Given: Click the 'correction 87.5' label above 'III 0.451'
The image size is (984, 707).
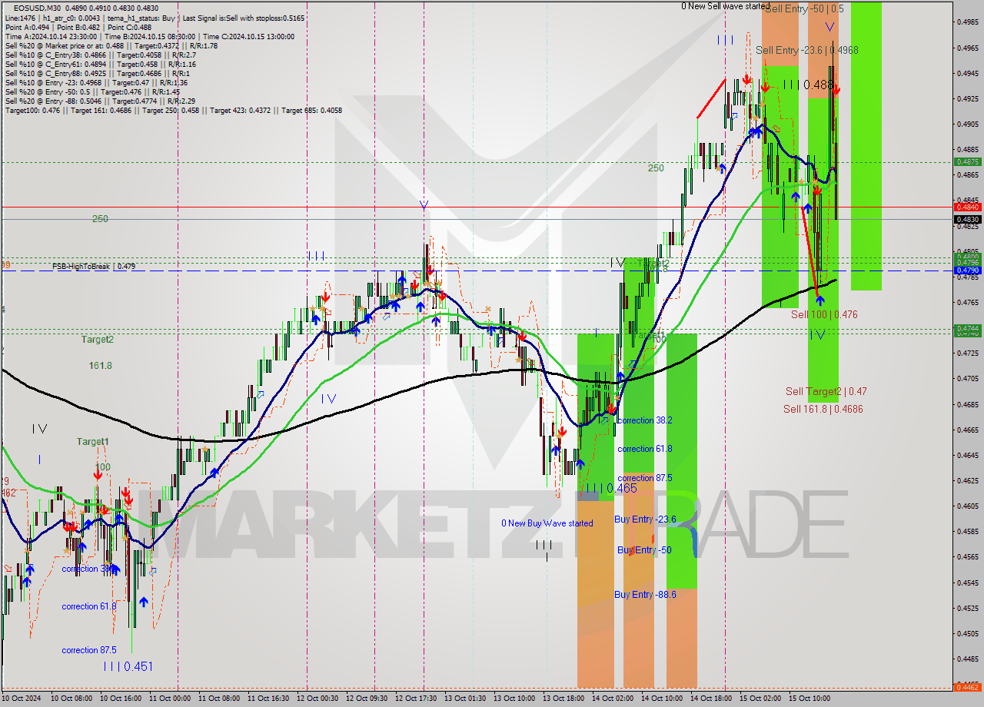Looking at the screenshot, I should [88, 650].
